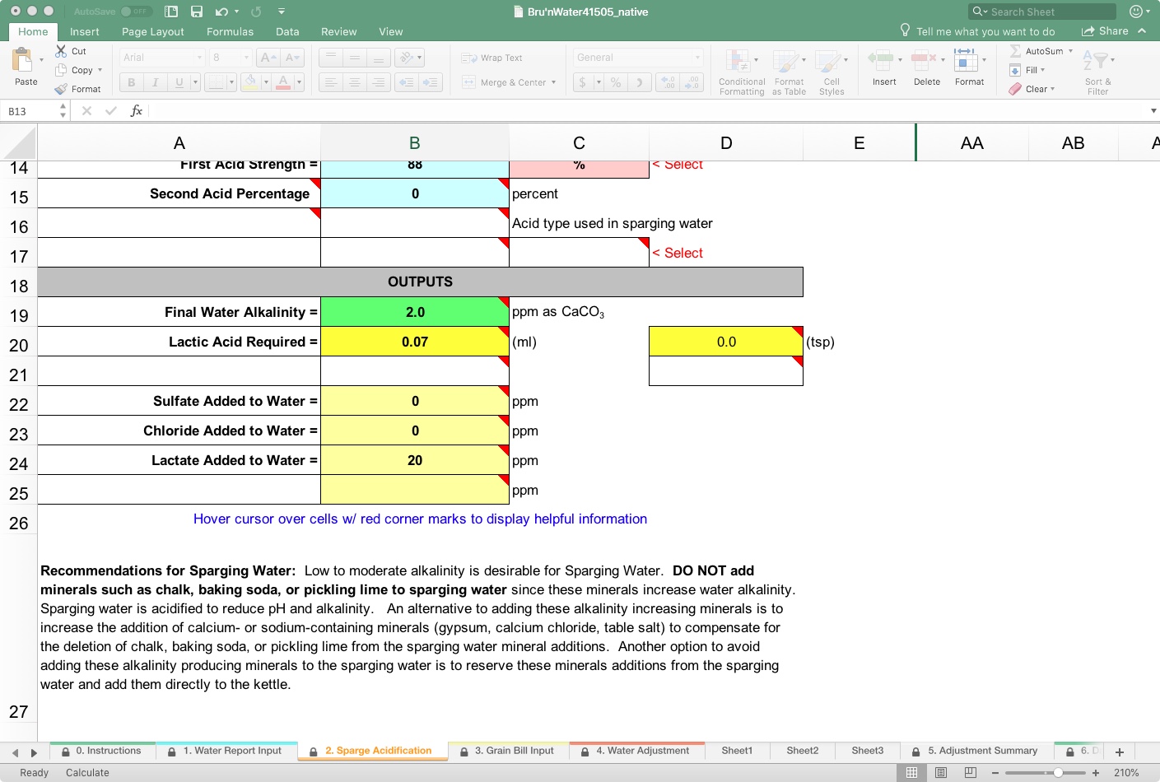Open the Formulas ribbon tab
This screenshot has width=1160, height=782.
point(230,32)
